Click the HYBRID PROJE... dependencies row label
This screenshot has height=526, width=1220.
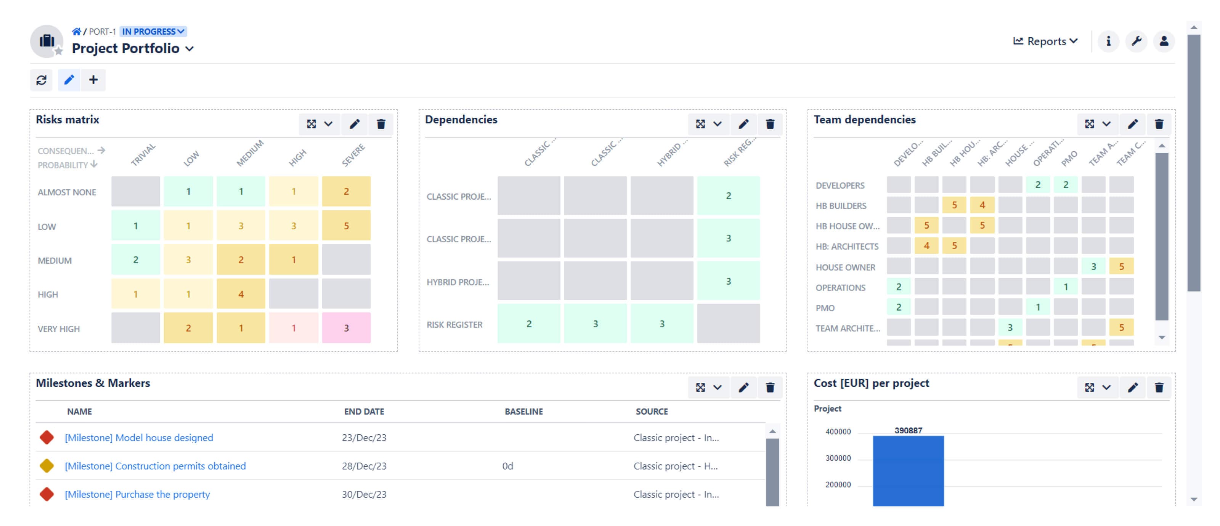457,282
